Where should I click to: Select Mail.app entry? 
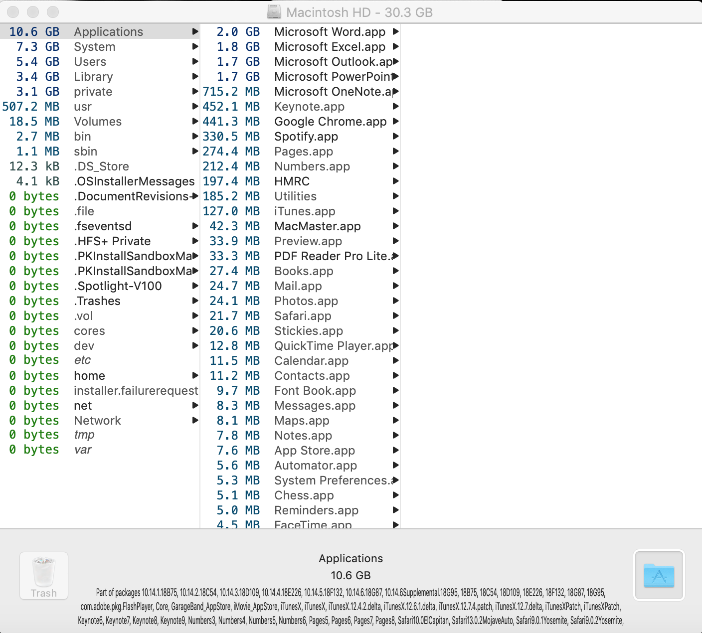pyautogui.click(x=301, y=286)
